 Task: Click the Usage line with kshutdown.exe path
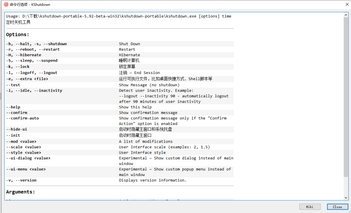119,16
